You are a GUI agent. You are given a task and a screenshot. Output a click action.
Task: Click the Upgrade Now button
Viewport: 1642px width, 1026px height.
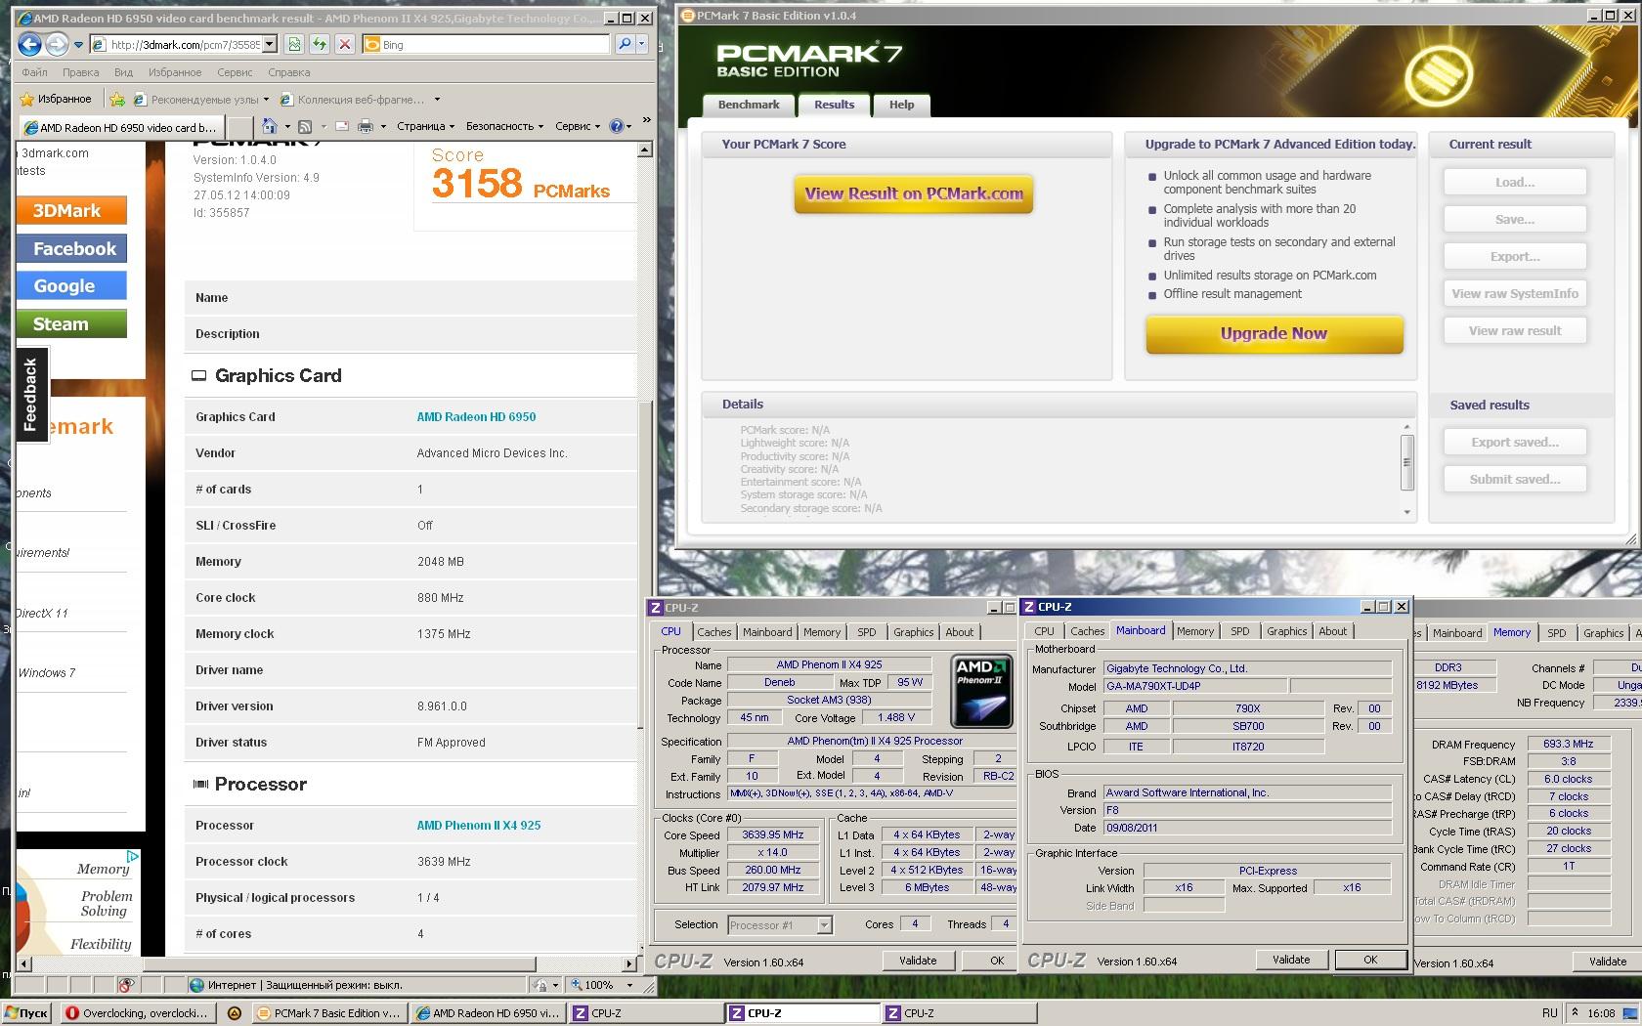pos(1274,333)
